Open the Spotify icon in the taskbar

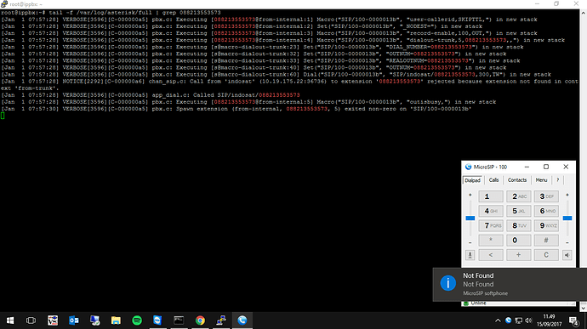click(x=137, y=320)
